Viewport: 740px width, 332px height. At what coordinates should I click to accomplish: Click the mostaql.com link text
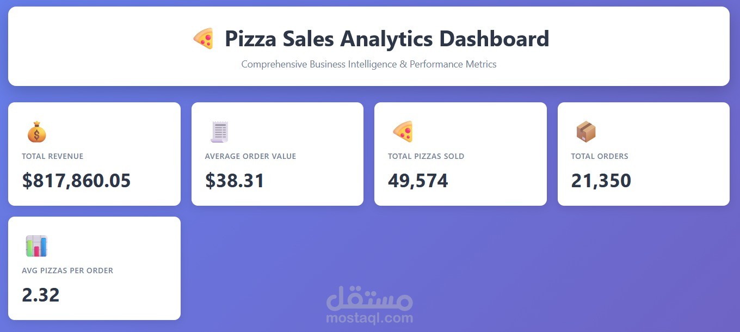(x=368, y=318)
